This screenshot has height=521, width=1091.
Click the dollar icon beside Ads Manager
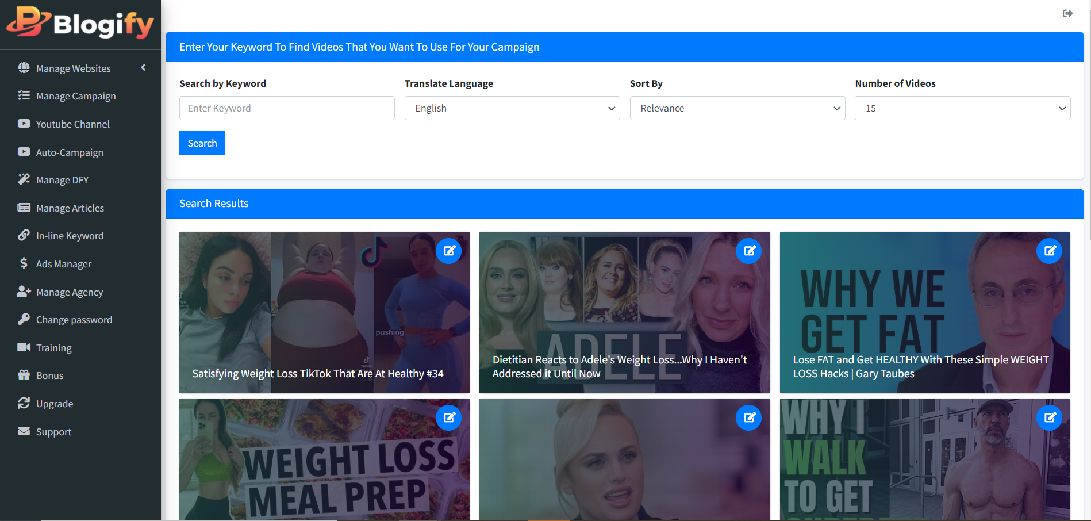pos(24,263)
